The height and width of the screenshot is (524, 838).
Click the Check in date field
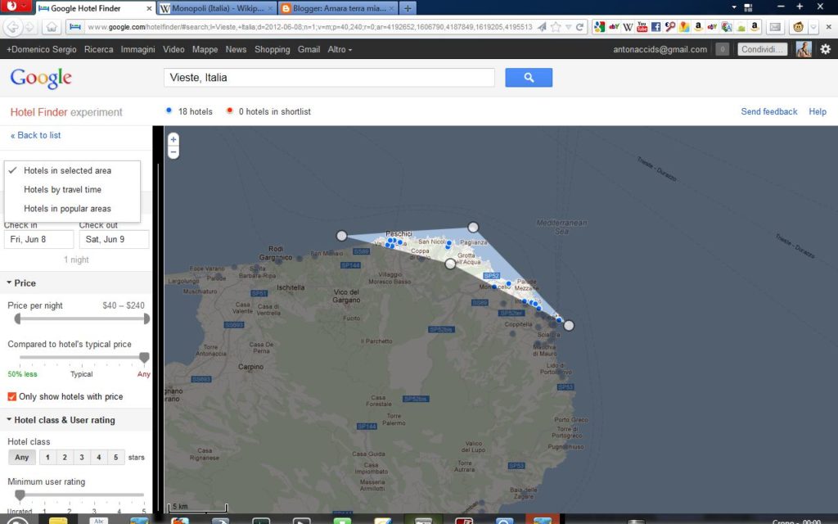[37, 240]
